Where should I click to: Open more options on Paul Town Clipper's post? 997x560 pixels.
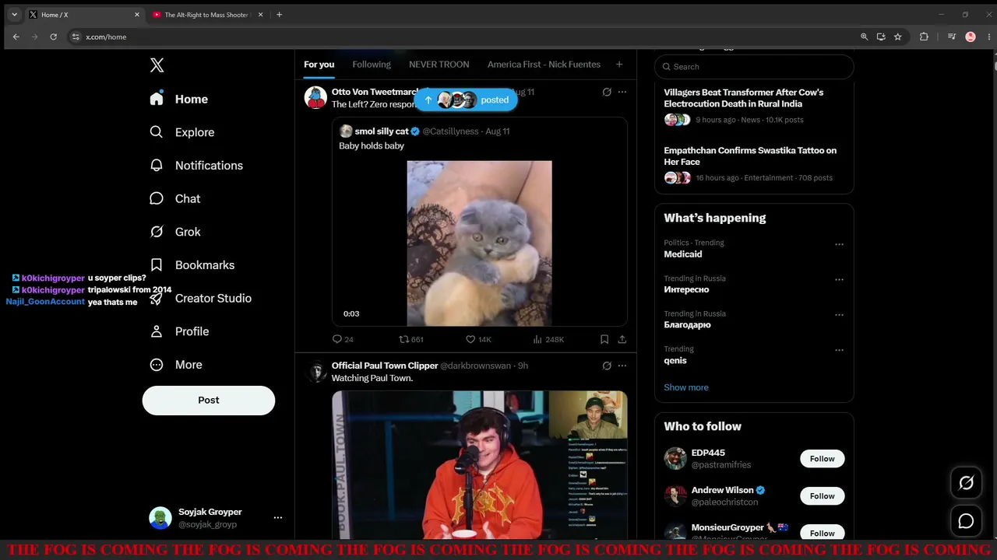point(622,366)
